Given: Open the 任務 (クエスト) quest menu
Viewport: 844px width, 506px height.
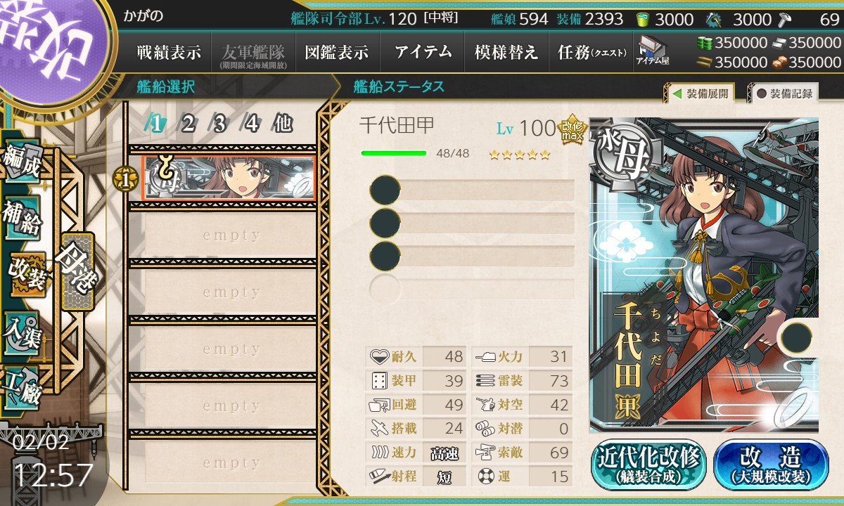Looking at the screenshot, I should (591, 52).
